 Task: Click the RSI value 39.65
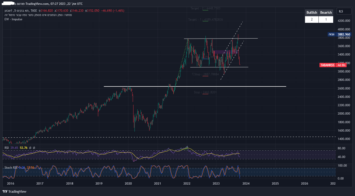point(14,148)
